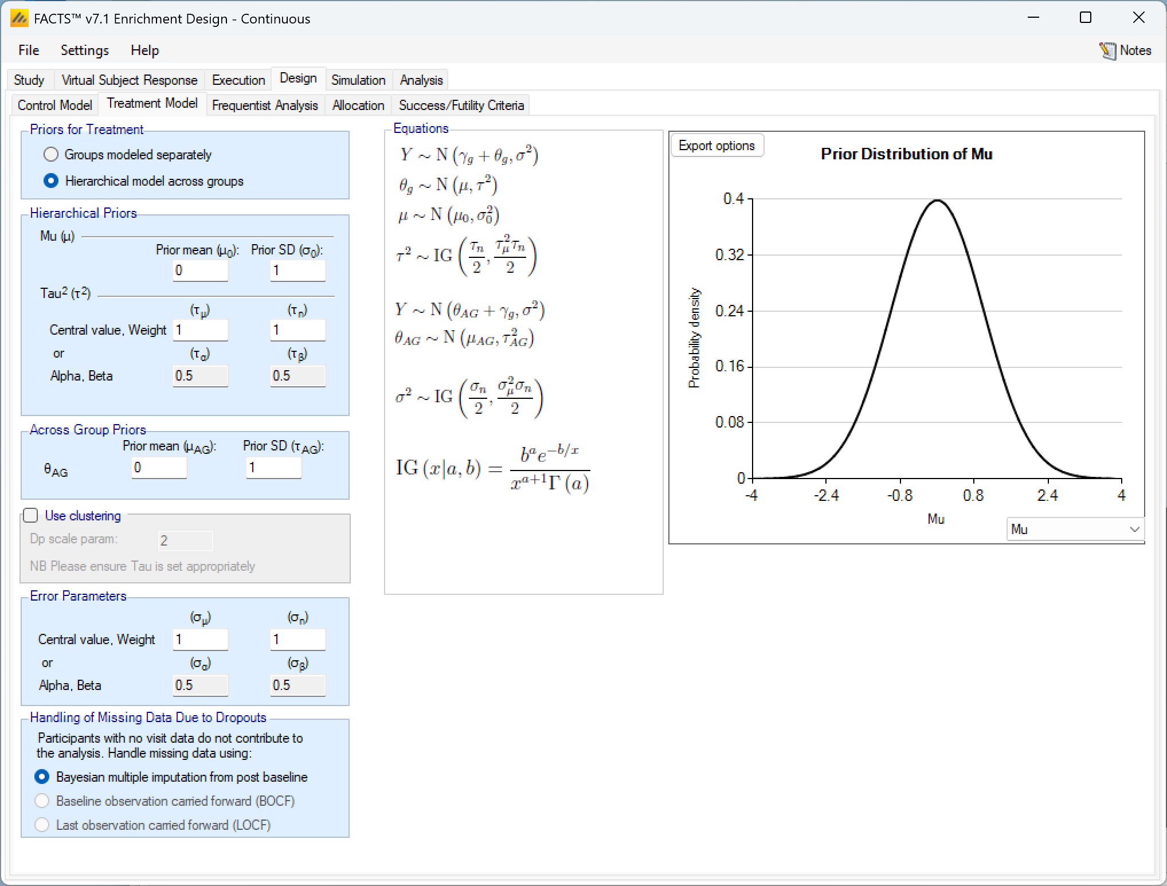Click the Tau central value field
Image resolution: width=1167 pixels, height=886 pixels.
pos(200,330)
